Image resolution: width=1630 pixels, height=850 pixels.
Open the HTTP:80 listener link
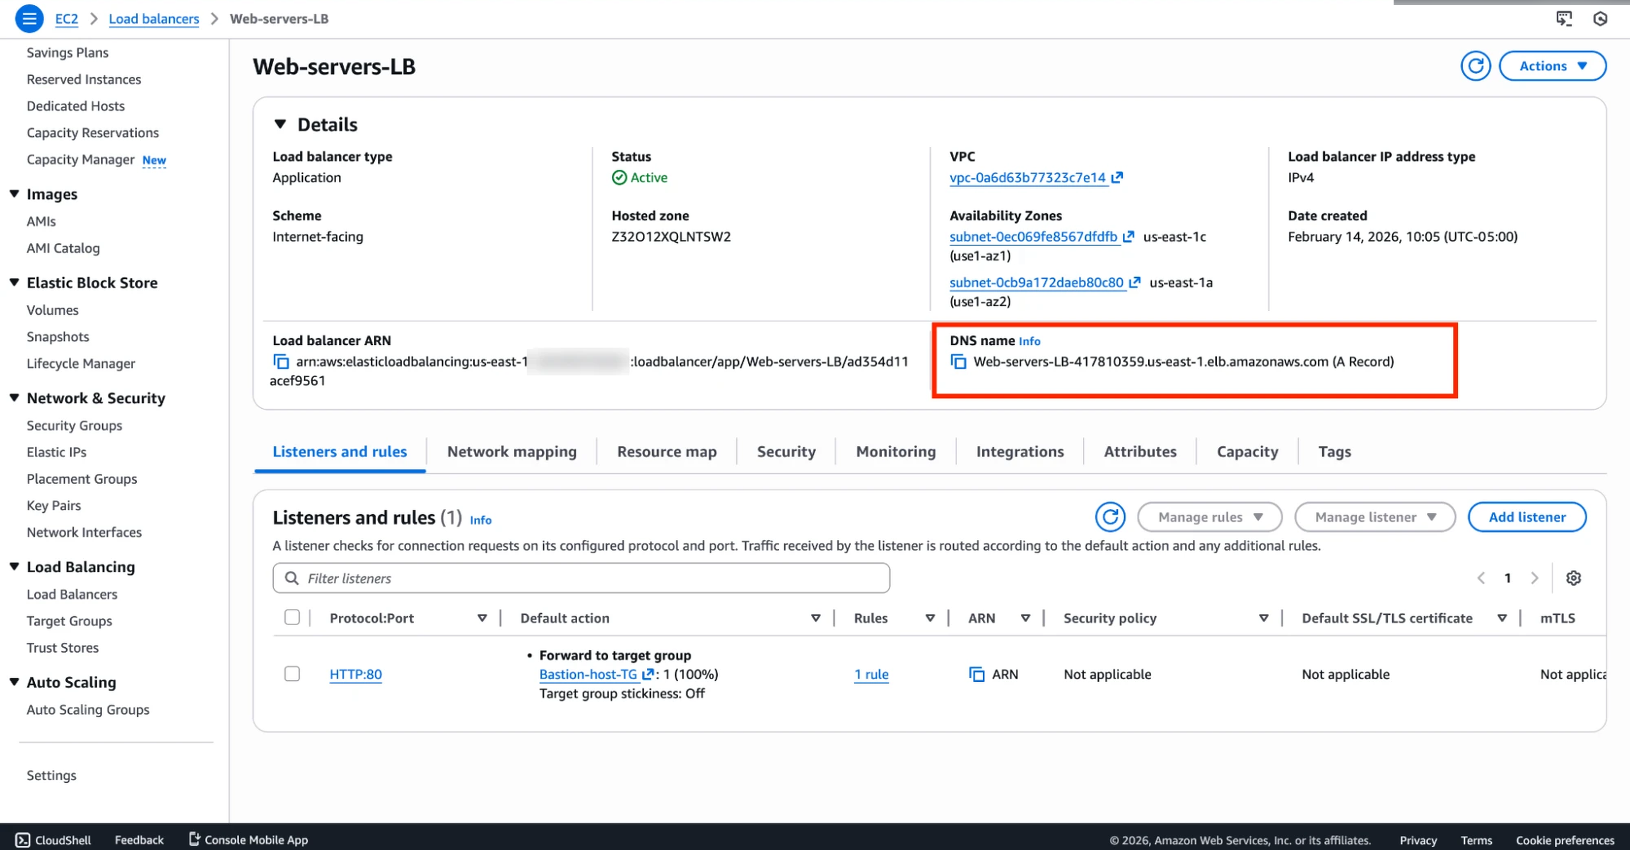356,674
